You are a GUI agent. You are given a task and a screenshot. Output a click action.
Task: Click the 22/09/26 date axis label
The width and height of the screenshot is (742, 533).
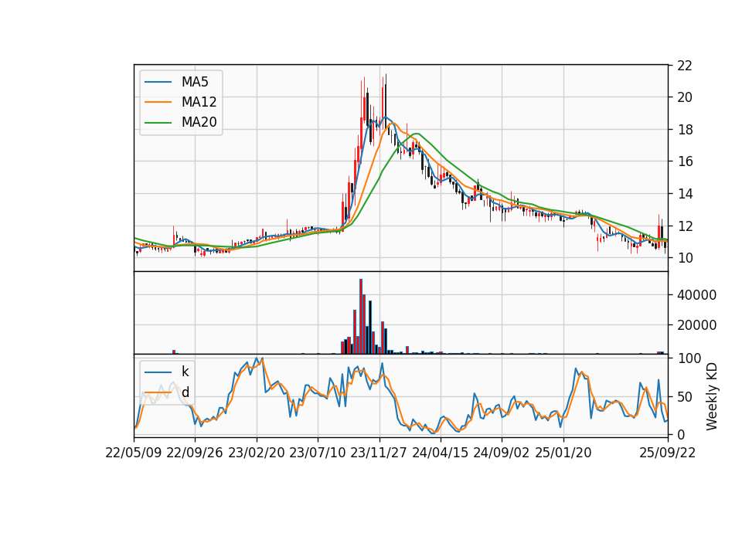pos(195,453)
